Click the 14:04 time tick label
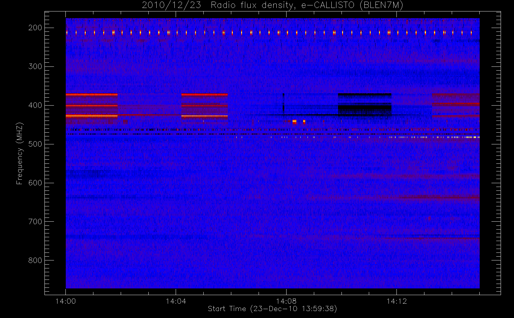The image size is (514, 318). click(176, 301)
